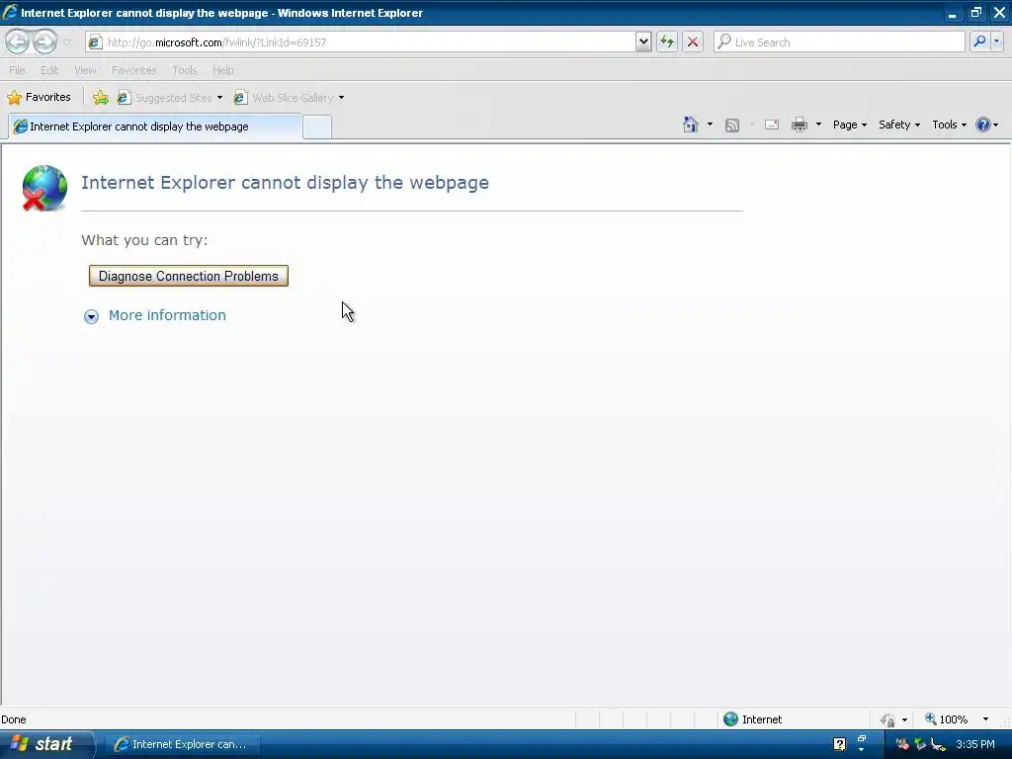Viewport: 1012px width, 759px height.
Task: Click the 100% zoom level button
Action: 946,719
